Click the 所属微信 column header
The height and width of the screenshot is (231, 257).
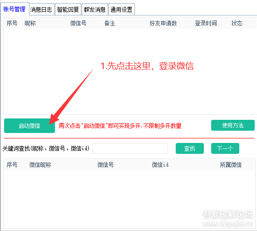tap(231, 165)
